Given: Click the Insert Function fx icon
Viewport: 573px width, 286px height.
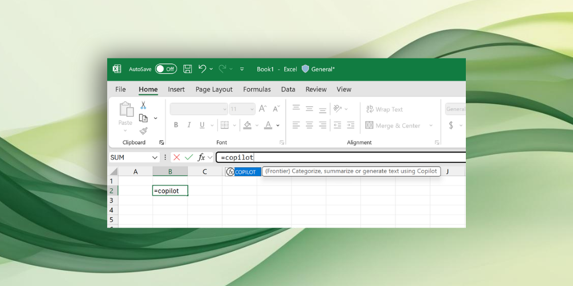Looking at the screenshot, I should 201,157.
